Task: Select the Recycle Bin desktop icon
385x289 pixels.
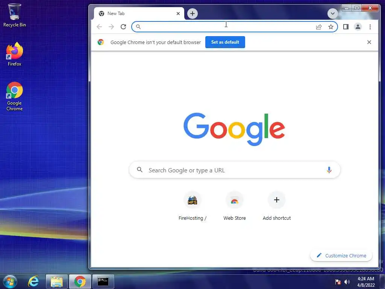Action: [x=15, y=15]
